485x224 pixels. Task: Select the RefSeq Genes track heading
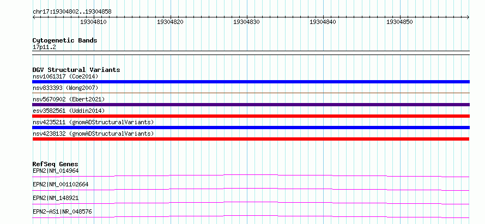56,164
